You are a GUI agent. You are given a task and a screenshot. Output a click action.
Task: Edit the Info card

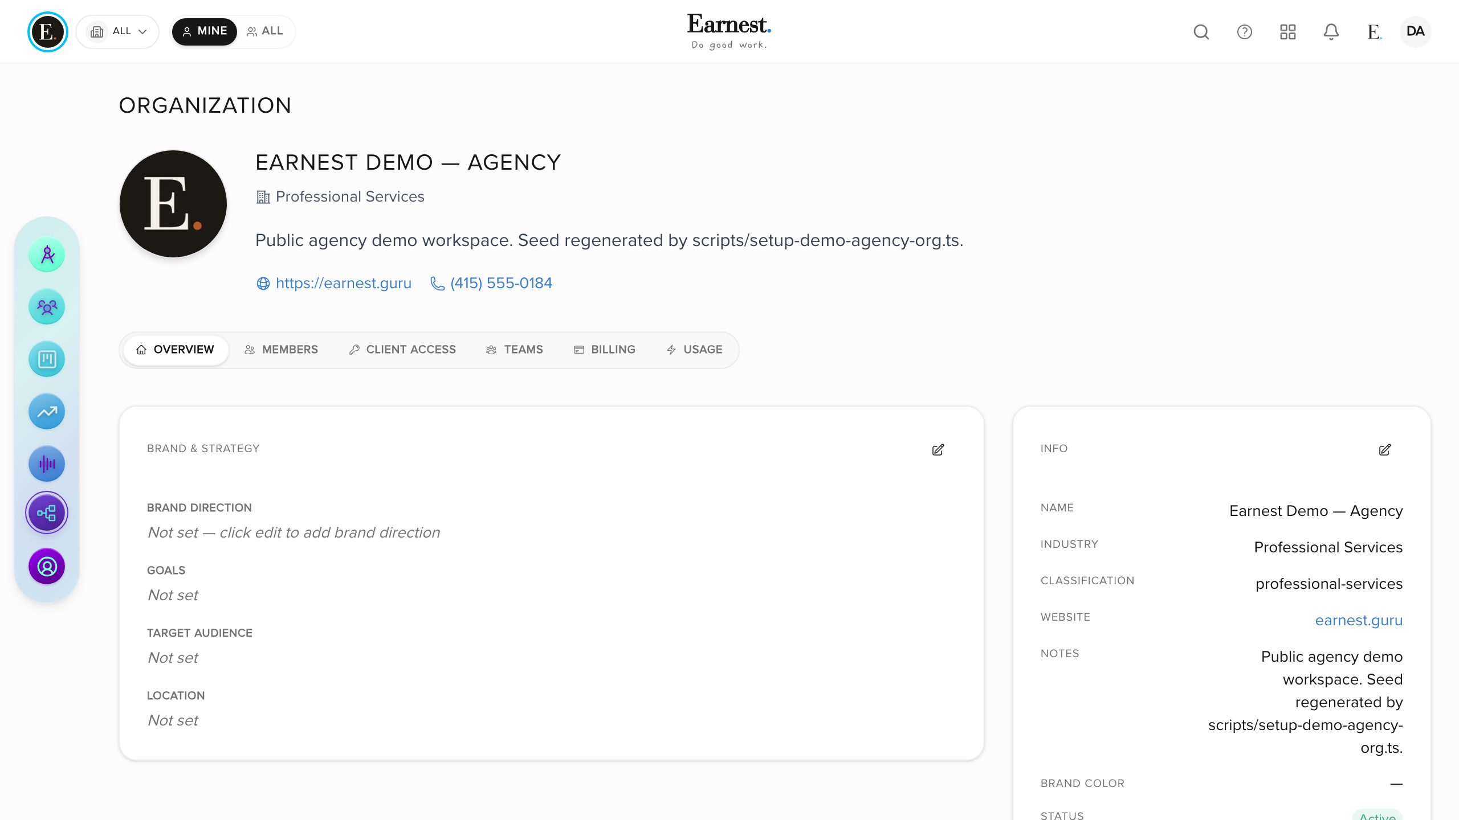pyautogui.click(x=1385, y=450)
